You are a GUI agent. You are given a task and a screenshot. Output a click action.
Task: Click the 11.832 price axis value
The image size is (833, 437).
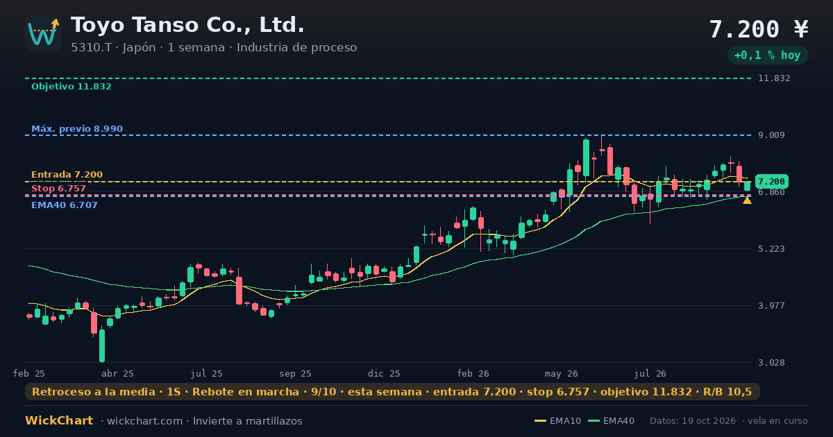tap(774, 78)
